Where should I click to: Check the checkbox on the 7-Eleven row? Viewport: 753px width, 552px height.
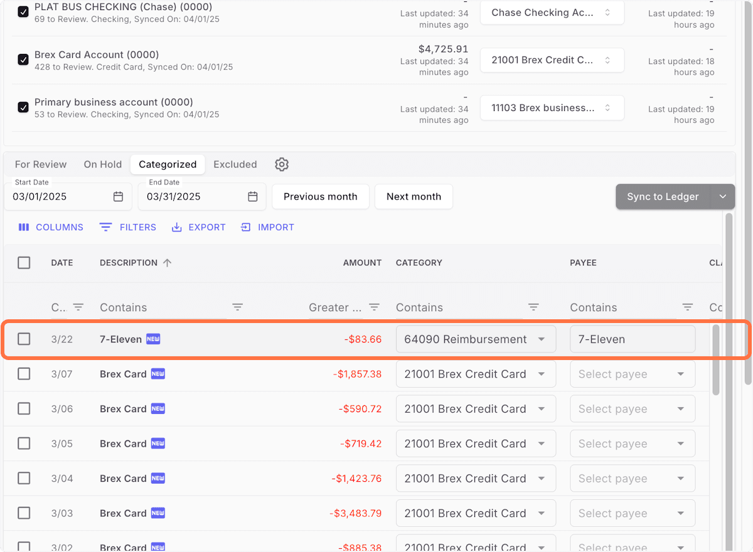[24, 339]
